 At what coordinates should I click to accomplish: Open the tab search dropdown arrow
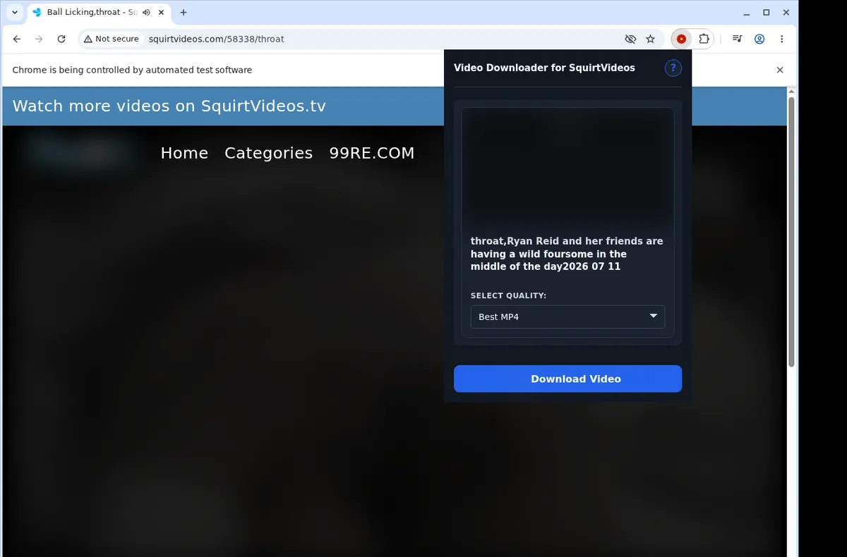pyautogui.click(x=15, y=13)
